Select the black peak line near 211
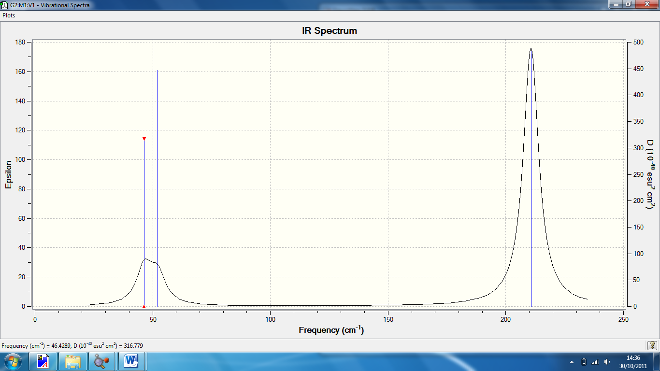The image size is (660, 371). pos(531,177)
